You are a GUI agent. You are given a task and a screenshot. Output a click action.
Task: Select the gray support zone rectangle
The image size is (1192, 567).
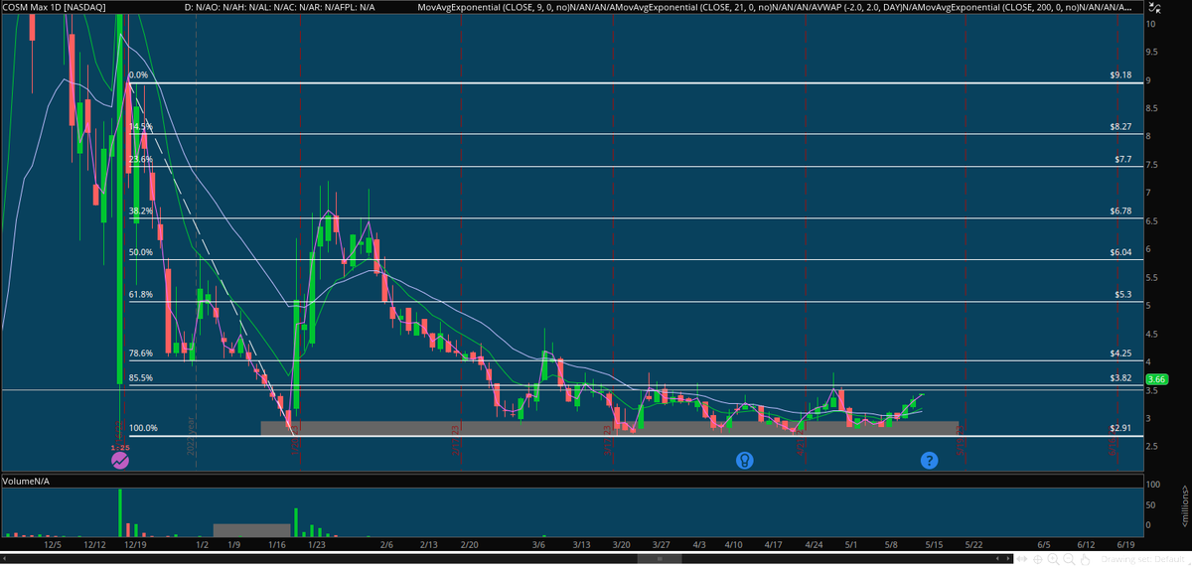coord(610,428)
